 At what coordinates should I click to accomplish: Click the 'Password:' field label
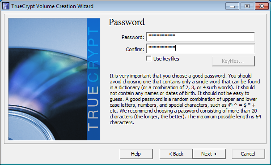pos(133,37)
